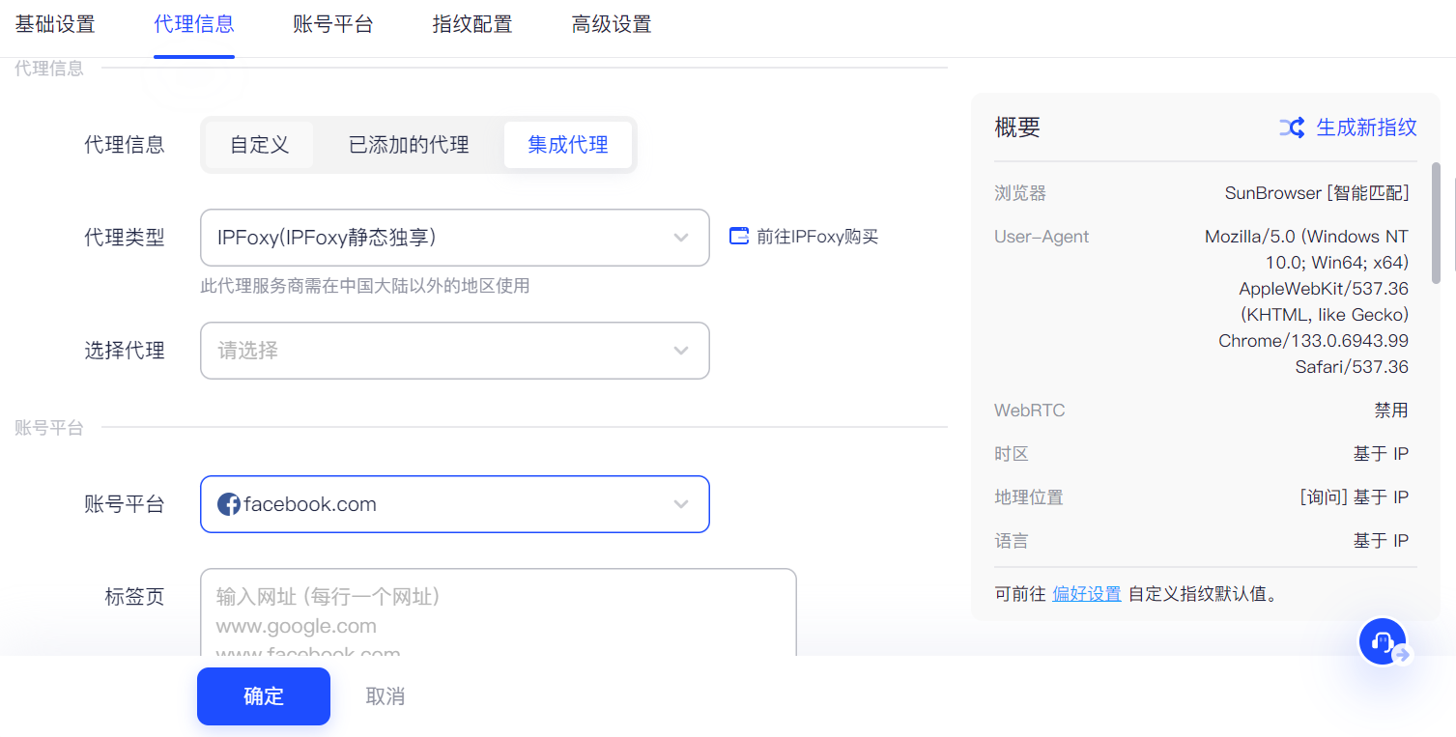Click the chevron arrow of 代理类型 field

(681, 238)
